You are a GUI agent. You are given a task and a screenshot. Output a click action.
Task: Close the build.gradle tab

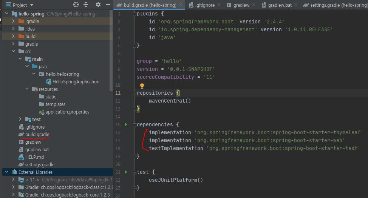181,5
